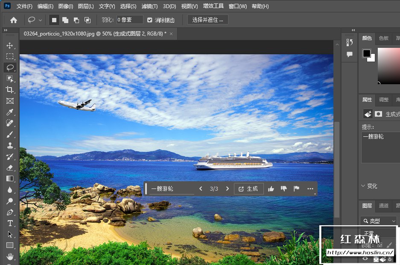This screenshot has width=400, height=265.
Task: Open the Lasso tool preset dropdown
Action: pyautogui.click(x=40, y=20)
